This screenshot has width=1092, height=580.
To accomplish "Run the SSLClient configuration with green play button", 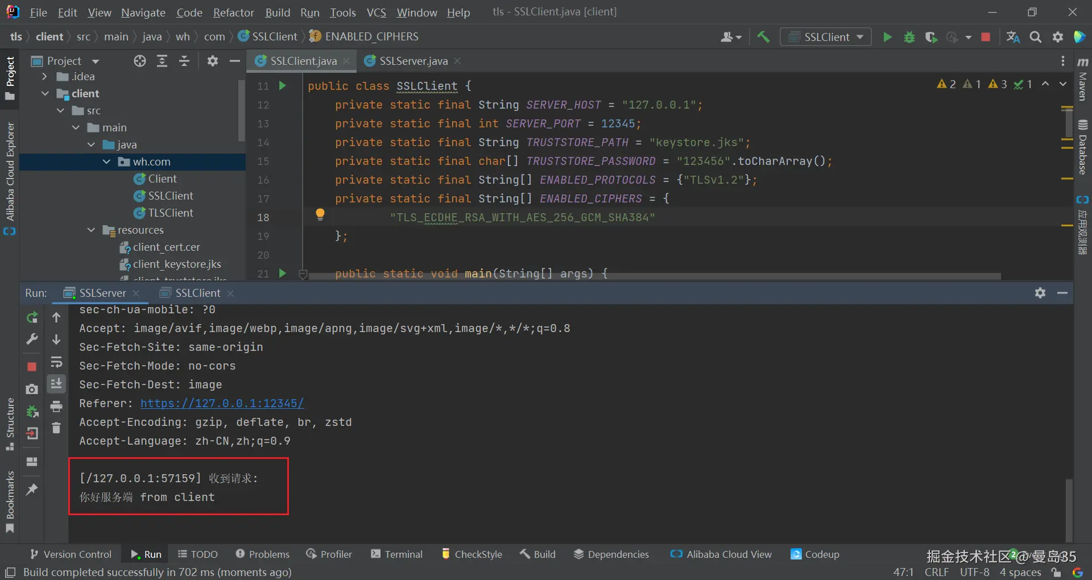I will (887, 37).
